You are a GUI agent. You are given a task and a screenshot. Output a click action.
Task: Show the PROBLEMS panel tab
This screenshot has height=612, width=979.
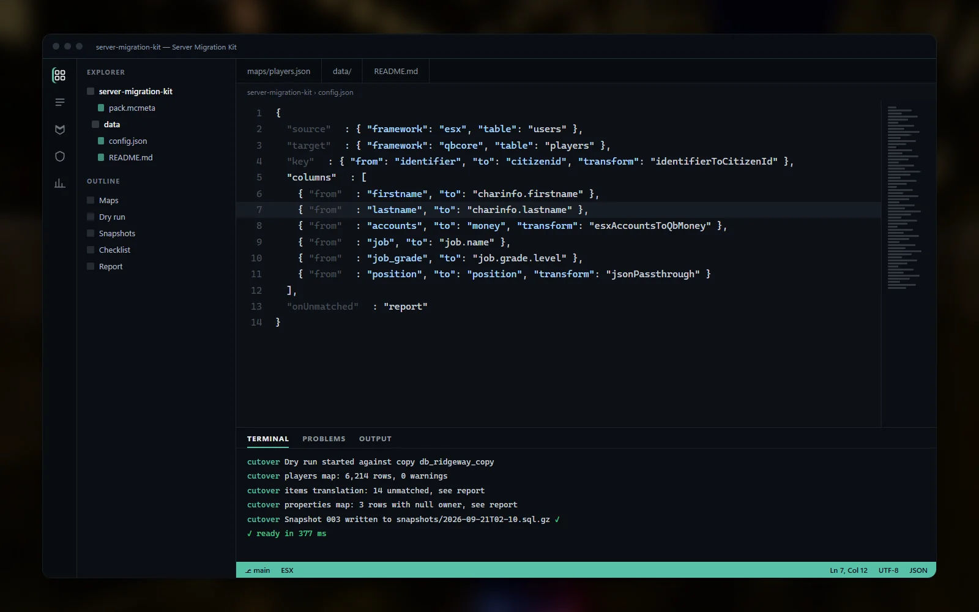324,439
